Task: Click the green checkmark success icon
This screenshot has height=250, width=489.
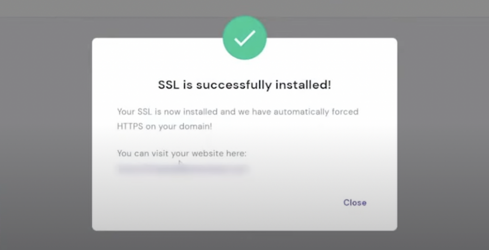Action: [x=244, y=38]
